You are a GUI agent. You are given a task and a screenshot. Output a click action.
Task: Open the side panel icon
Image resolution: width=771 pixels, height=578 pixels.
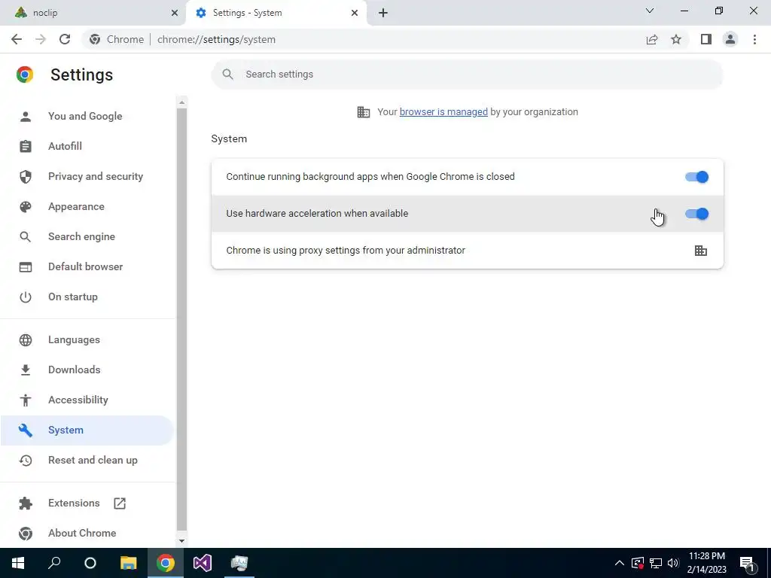pyautogui.click(x=706, y=39)
